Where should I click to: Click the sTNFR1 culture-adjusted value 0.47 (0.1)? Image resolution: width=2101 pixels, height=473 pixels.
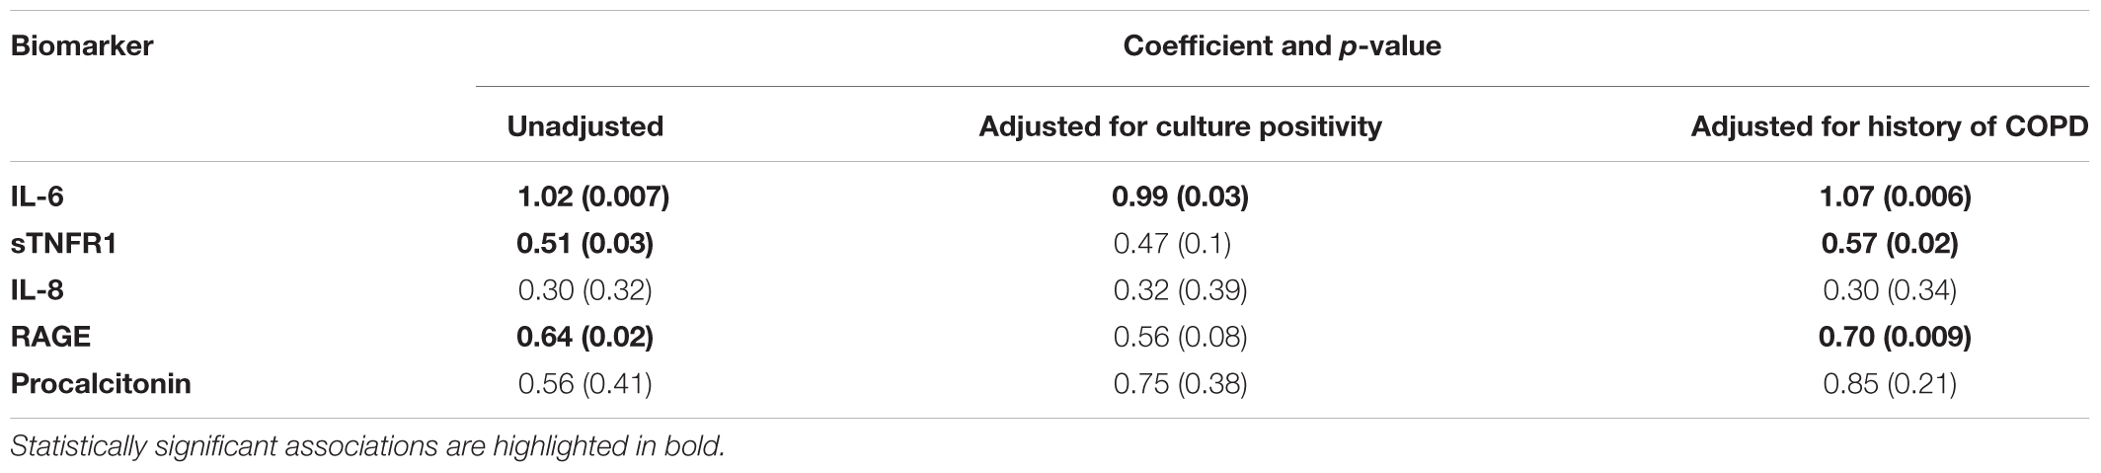(x=1172, y=244)
